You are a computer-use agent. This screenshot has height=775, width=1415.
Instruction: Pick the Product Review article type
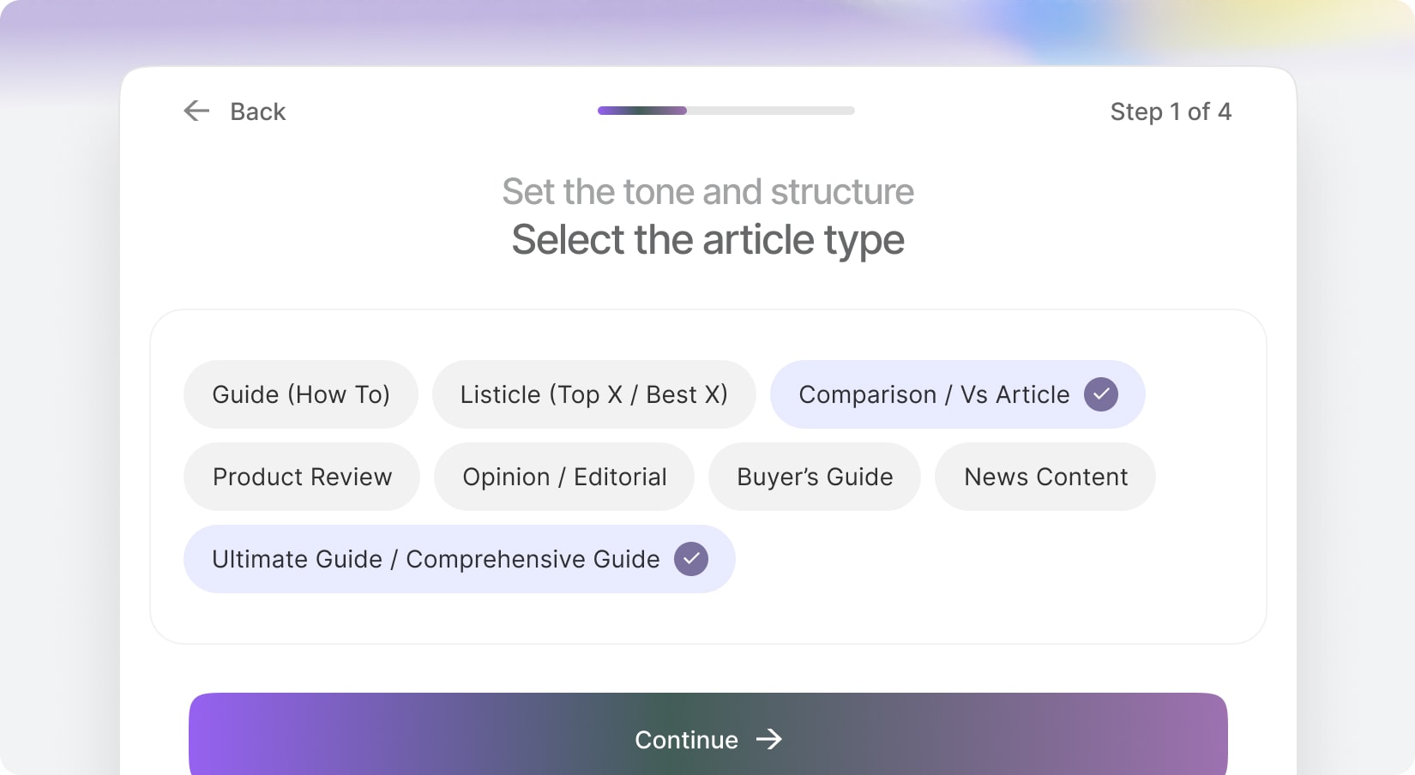[x=302, y=477]
